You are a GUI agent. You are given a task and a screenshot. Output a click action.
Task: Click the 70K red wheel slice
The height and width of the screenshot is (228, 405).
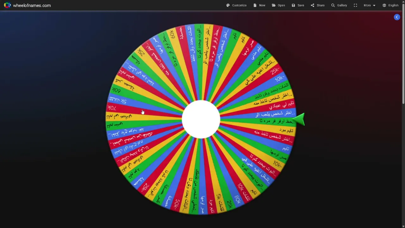coord(144,111)
